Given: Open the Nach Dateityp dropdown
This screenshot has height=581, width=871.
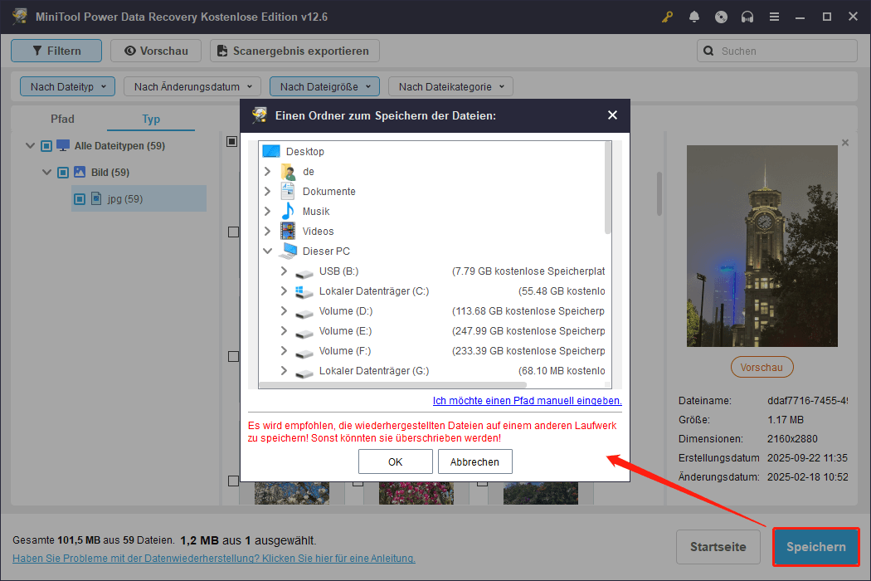Looking at the screenshot, I should point(67,86).
